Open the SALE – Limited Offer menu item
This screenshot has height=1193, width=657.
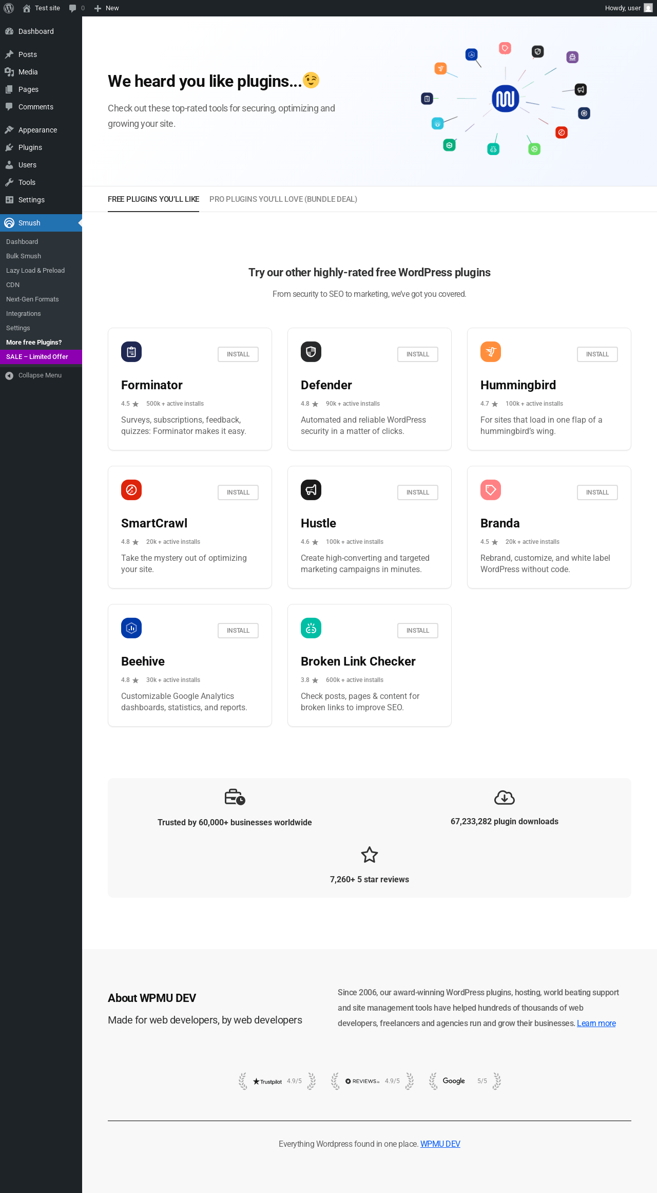pyautogui.click(x=37, y=357)
